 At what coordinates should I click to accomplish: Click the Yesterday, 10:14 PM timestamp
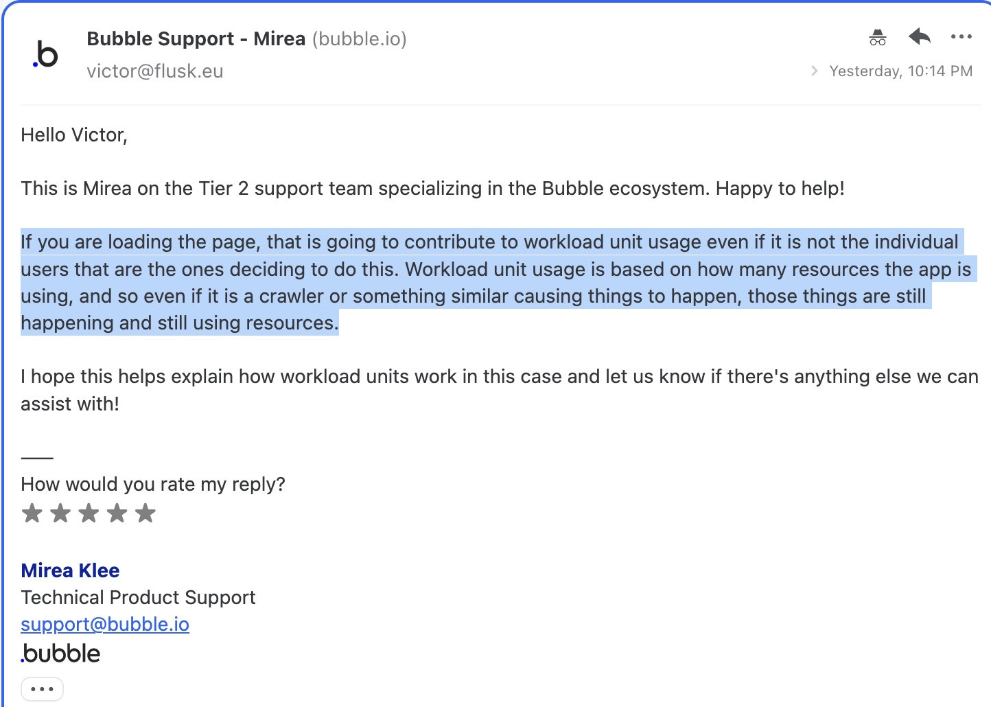click(x=900, y=71)
